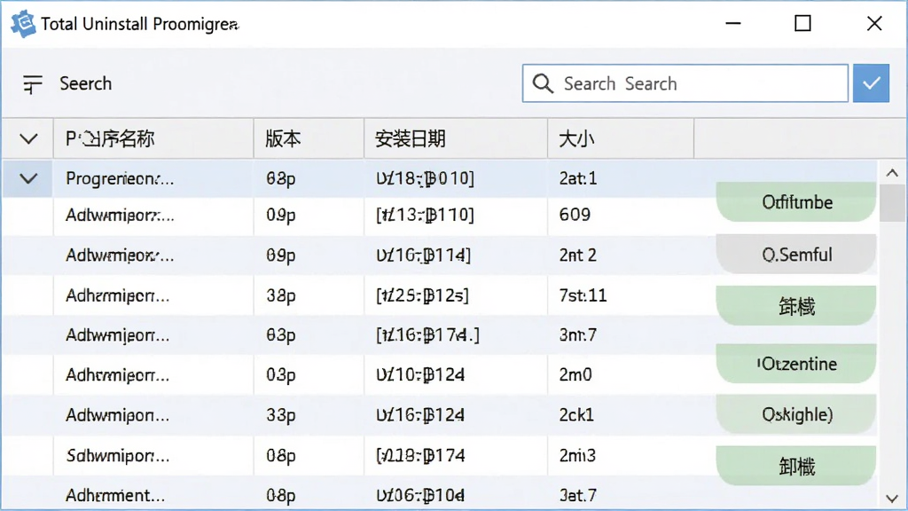Expand the header row chevron dropdown
Screen dimensions: 908x511
pyautogui.click(x=28, y=139)
